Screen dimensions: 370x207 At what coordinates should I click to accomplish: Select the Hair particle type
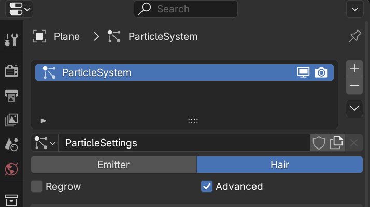tap(280, 165)
